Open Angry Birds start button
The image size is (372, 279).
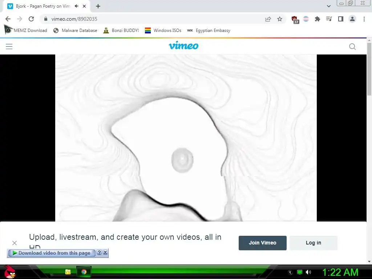click(10, 272)
